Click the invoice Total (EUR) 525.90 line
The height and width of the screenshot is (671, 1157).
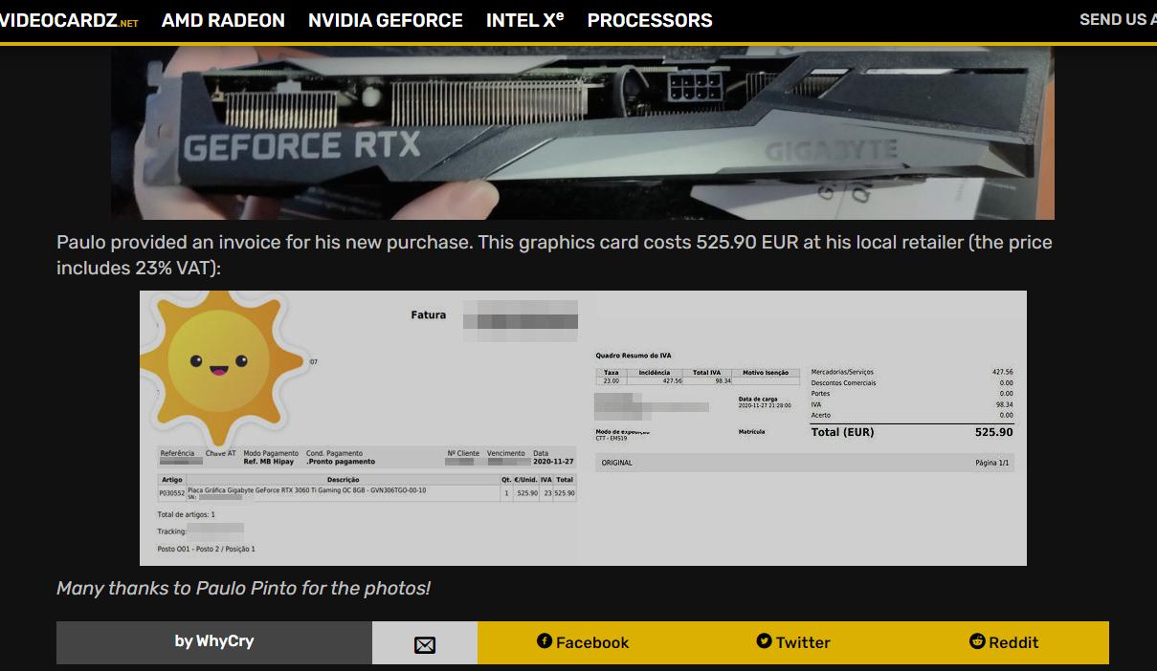tap(911, 432)
